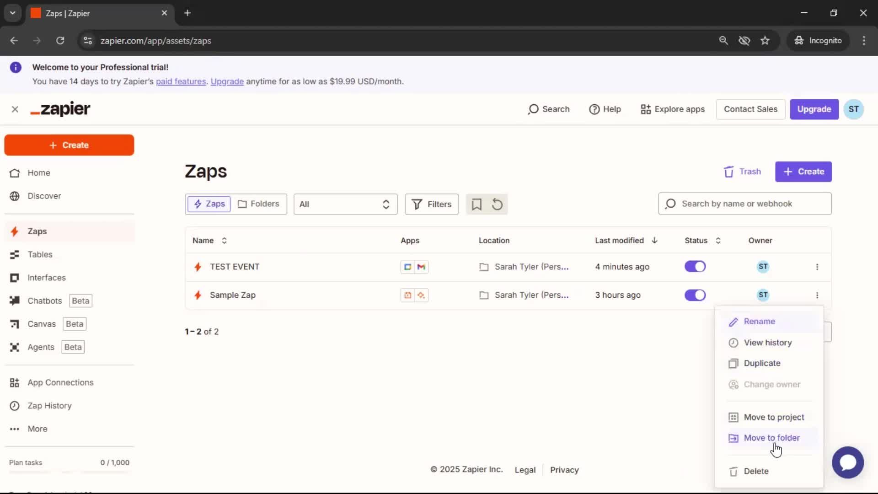
Task: Click the bookmark saved-view icon
Action: click(x=476, y=204)
